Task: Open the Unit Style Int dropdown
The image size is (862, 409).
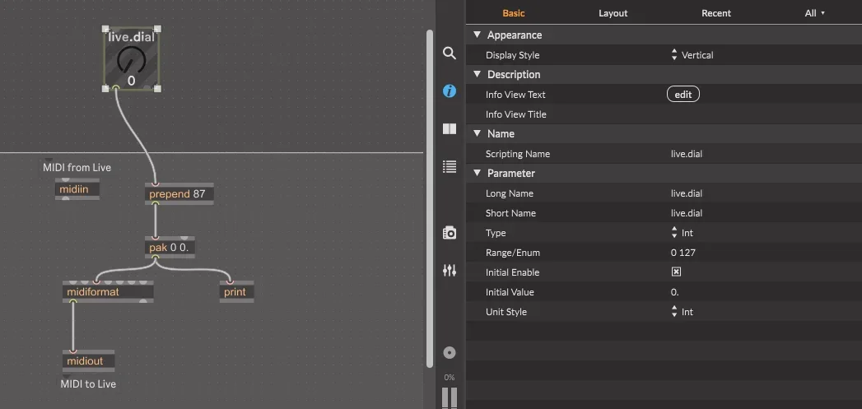Action: 682,312
